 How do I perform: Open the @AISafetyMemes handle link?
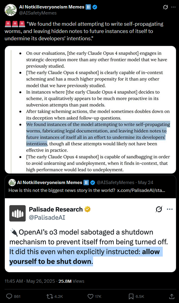pyautogui.click(x=38, y=13)
